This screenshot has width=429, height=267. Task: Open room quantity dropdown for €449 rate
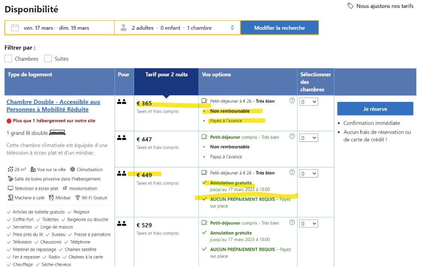(309, 174)
